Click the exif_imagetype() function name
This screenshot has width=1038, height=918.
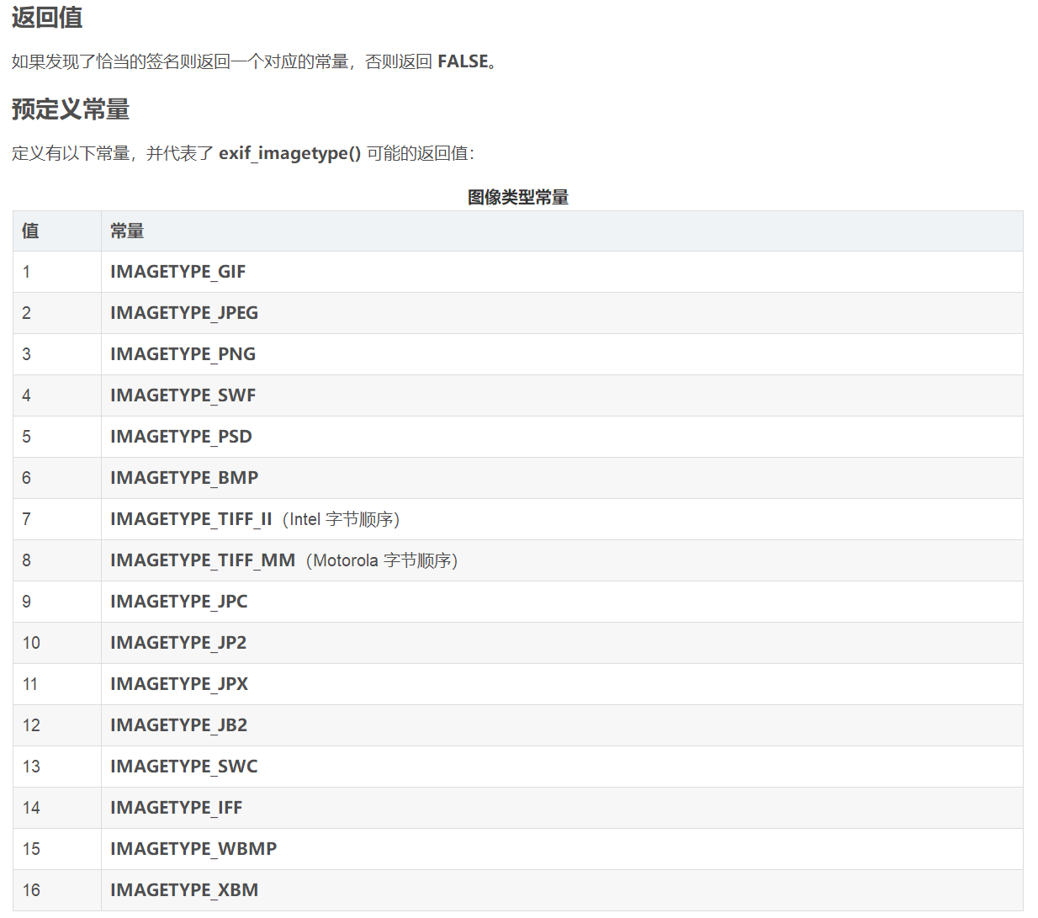click(x=289, y=153)
